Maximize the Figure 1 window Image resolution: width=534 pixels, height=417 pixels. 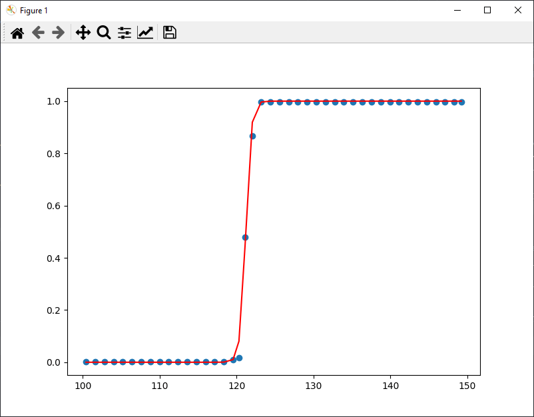pyautogui.click(x=487, y=10)
